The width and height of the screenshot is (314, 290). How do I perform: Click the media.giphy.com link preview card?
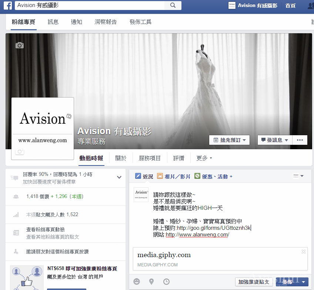[x=220, y=259]
